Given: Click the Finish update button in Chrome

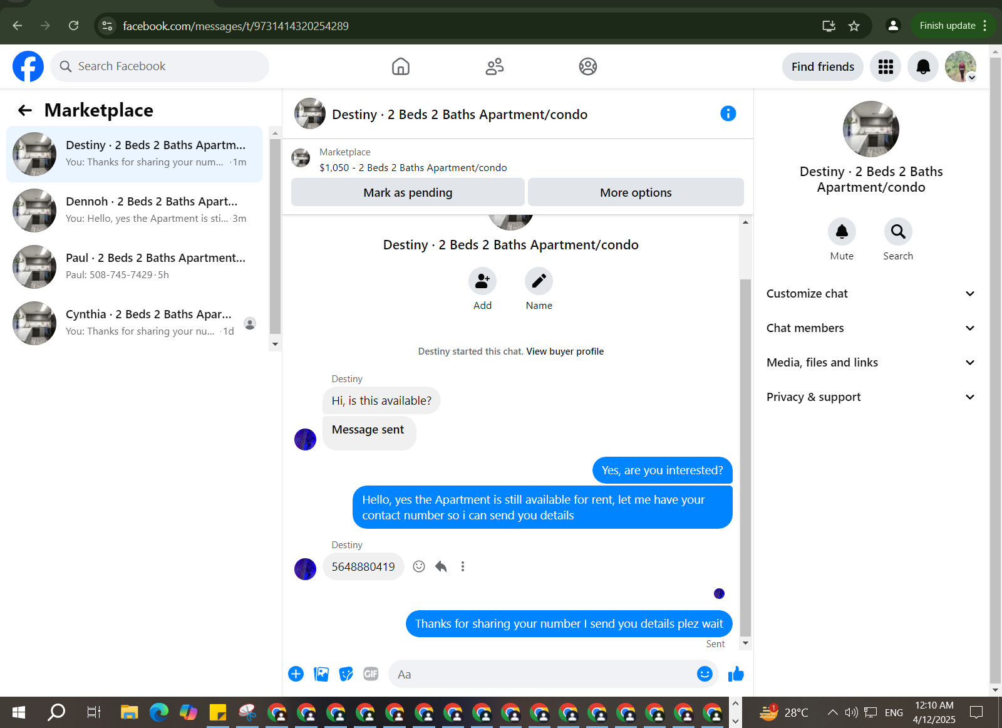Looking at the screenshot, I should pyautogui.click(x=953, y=26).
